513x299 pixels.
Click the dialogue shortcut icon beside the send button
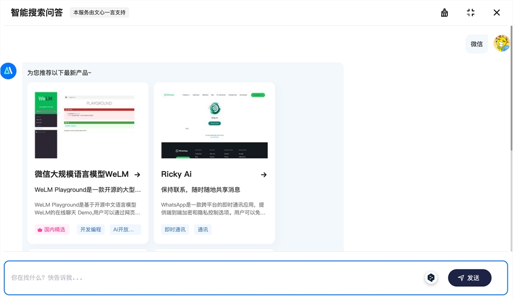[x=431, y=277]
